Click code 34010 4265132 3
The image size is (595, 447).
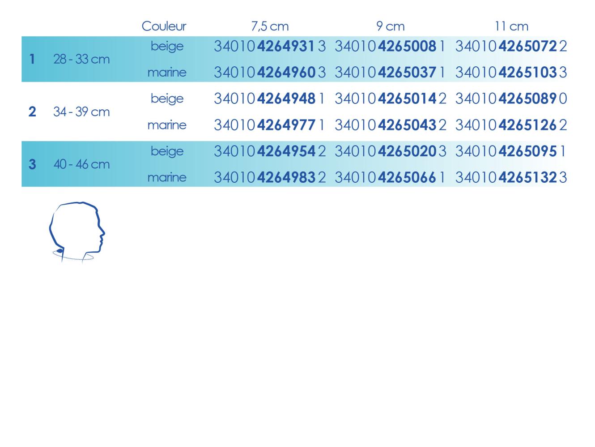pos(511,178)
